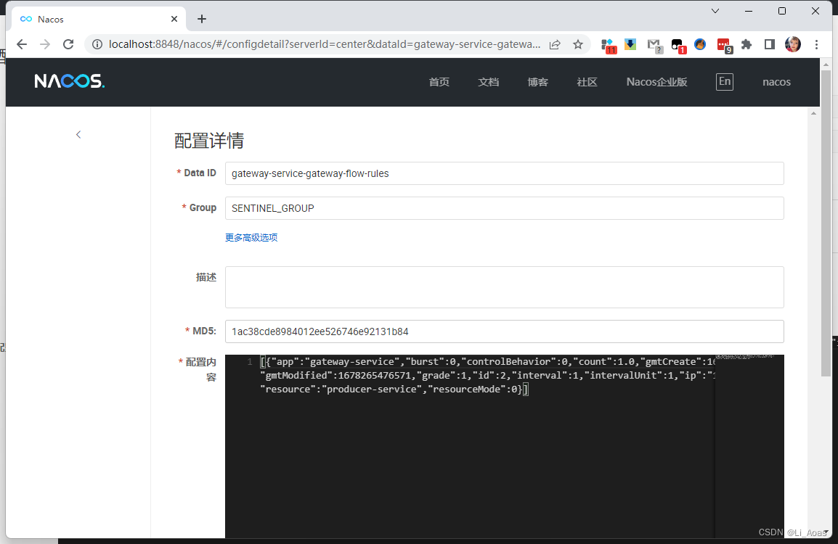Collapse the left sidebar arrow
The width and height of the screenshot is (838, 544).
coord(78,134)
